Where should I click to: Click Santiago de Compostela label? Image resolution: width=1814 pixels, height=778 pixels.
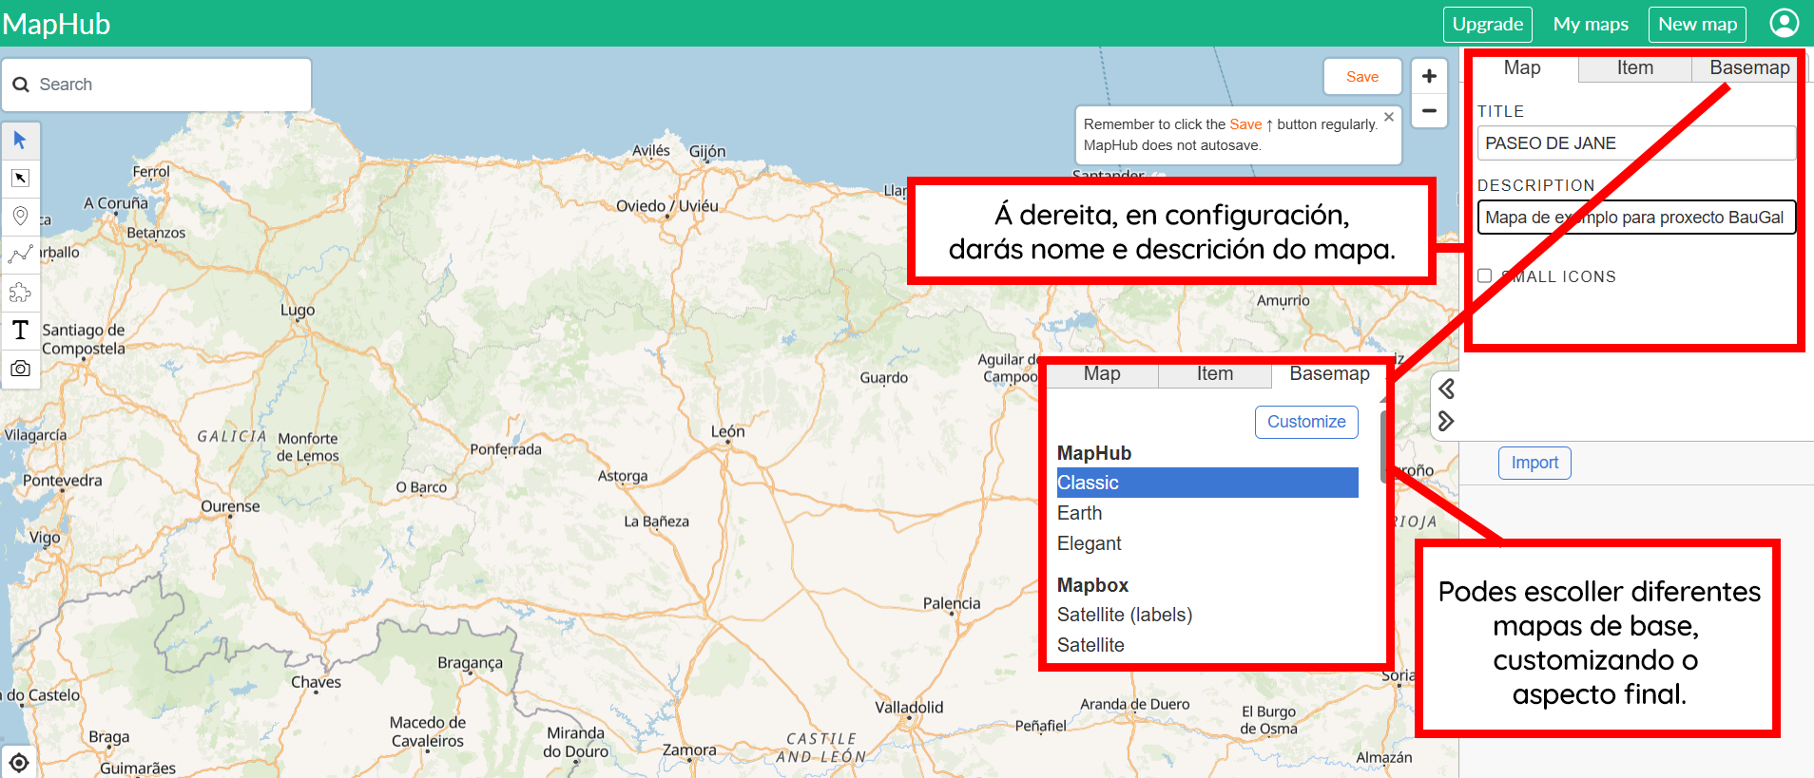[x=84, y=339]
